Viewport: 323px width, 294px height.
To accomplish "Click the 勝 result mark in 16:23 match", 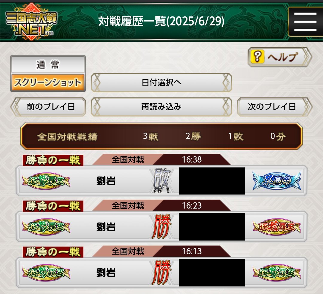I will [162, 226].
